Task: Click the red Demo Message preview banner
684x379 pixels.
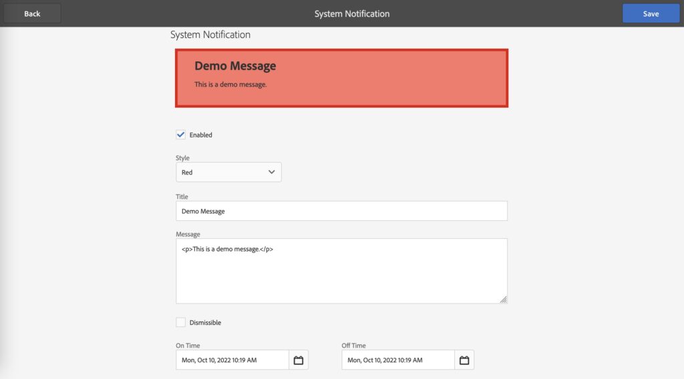Action: click(341, 78)
